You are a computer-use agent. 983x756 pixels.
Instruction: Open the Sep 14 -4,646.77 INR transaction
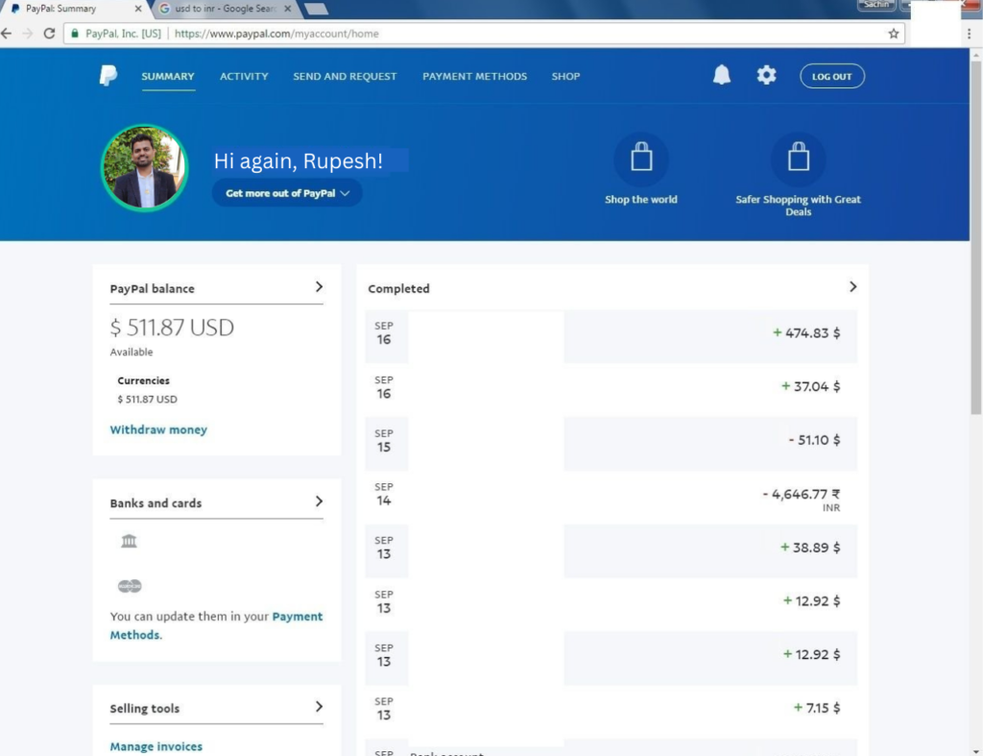click(x=611, y=497)
